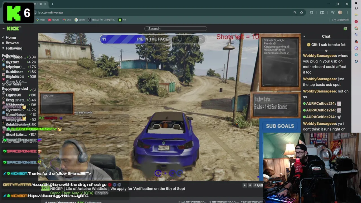Viewport: 361px width, 203px height.
Task: Focus the Kick Search field
Action: (176, 28)
